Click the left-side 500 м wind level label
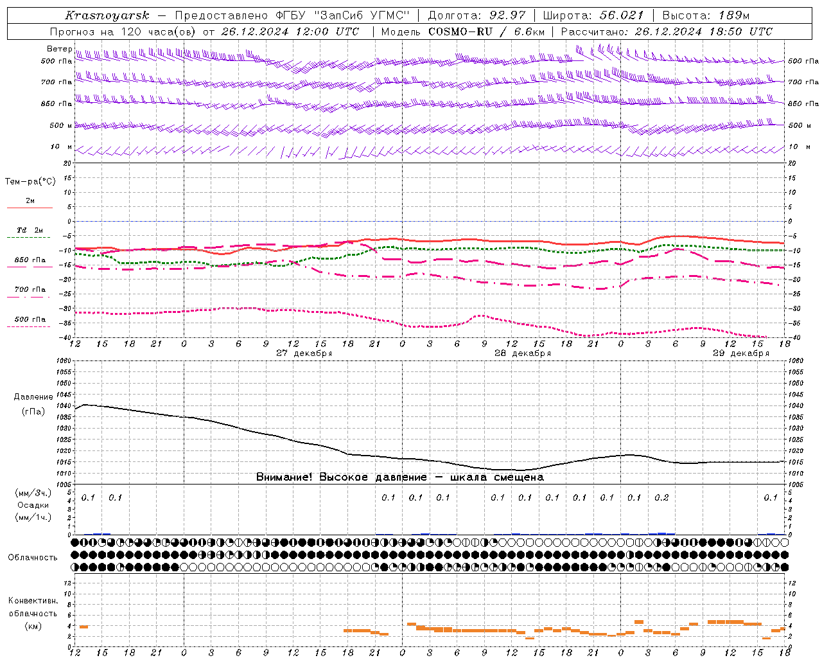822x658 pixels. (x=62, y=125)
